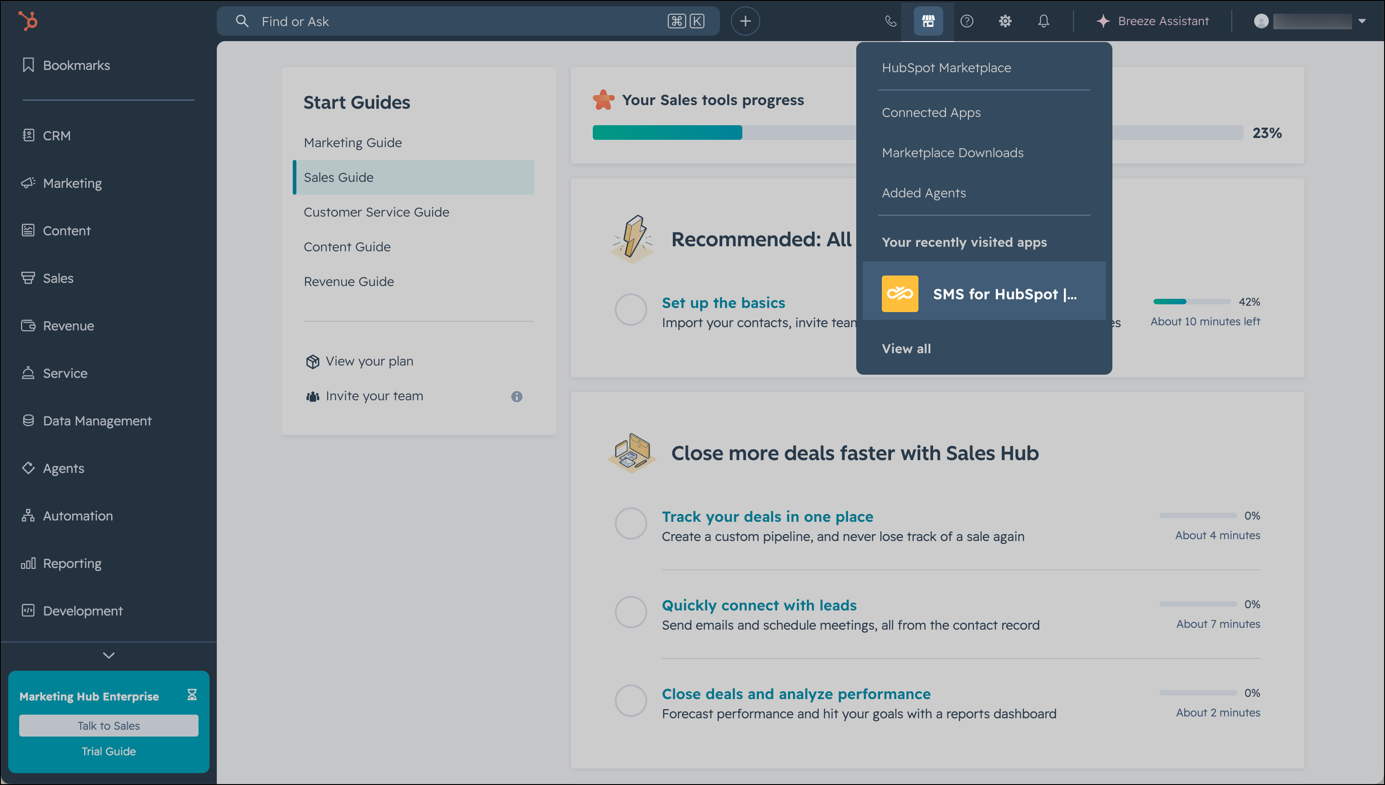Click the 23% progress value
This screenshot has height=785, width=1385.
1267,133
